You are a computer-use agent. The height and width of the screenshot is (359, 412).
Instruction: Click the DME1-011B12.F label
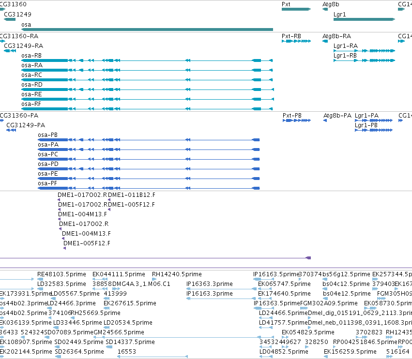click(x=132, y=195)
